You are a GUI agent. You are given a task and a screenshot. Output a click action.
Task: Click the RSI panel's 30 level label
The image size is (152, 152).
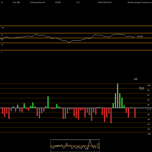[x=2, y=45]
